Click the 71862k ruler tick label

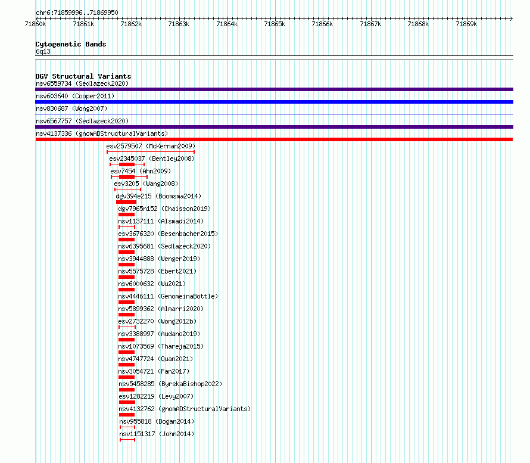[131, 24]
